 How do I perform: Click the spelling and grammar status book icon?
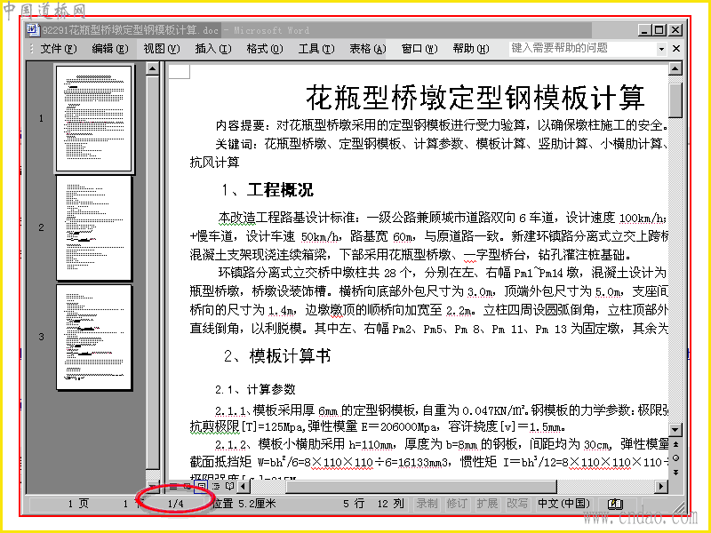615,504
